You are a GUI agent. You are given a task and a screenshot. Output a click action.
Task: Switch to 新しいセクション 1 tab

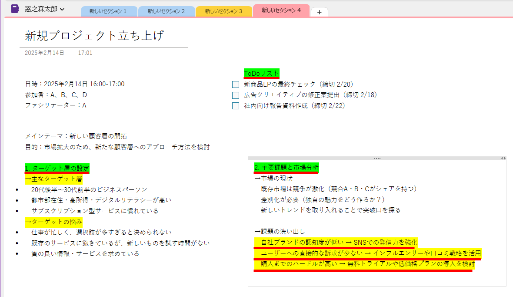point(108,10)
